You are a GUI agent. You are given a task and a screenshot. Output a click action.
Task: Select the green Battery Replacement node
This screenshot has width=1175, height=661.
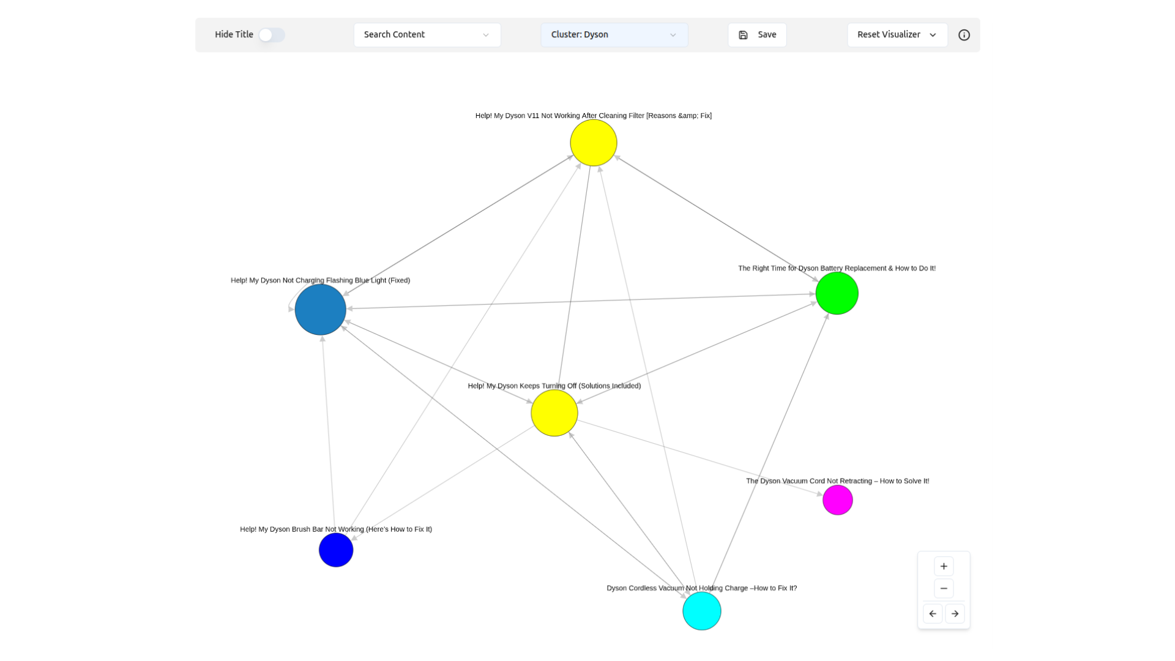(837, 293)
